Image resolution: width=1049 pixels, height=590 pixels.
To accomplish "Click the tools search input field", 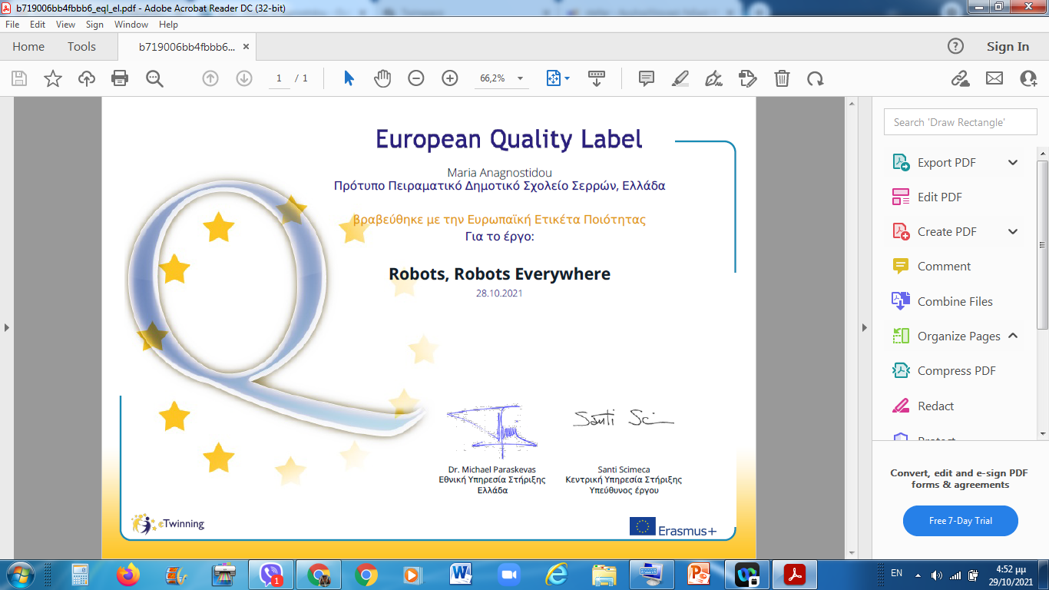I will tap(960, 122).
